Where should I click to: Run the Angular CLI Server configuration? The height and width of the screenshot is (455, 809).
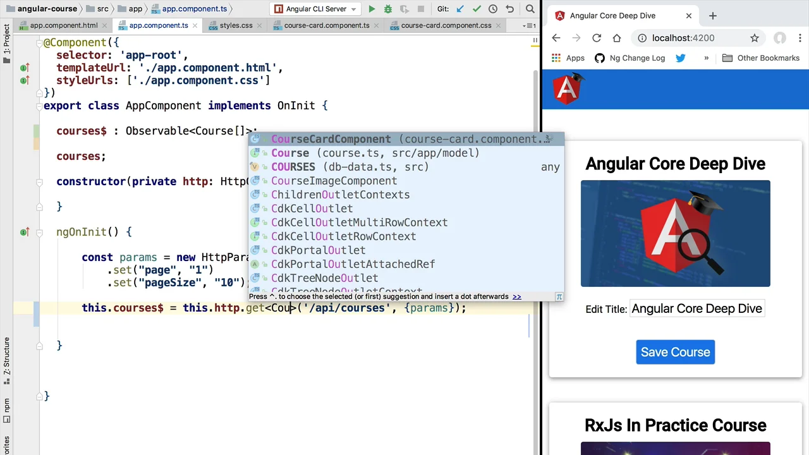(372, 9)
